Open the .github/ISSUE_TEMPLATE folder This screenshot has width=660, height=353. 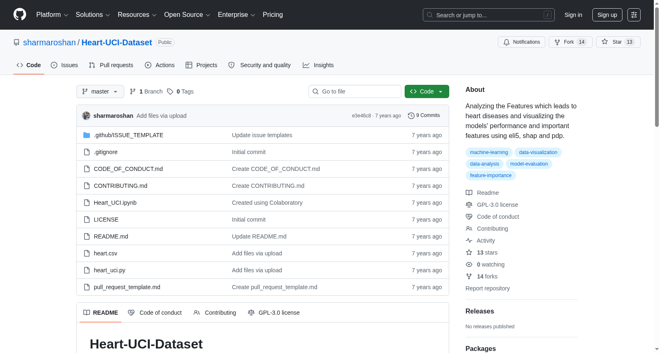(x=129, y=135)
